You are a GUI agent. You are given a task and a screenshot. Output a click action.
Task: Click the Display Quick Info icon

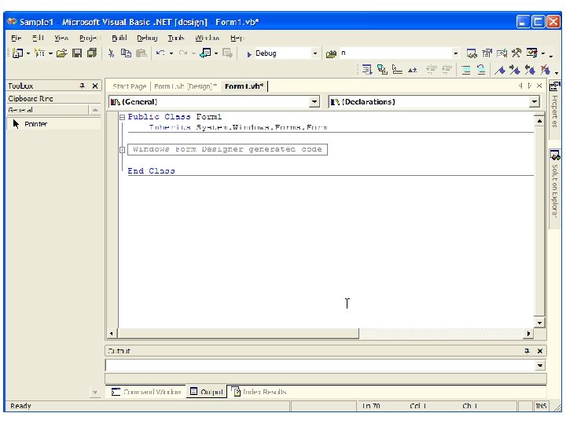[x=398, y=70]
